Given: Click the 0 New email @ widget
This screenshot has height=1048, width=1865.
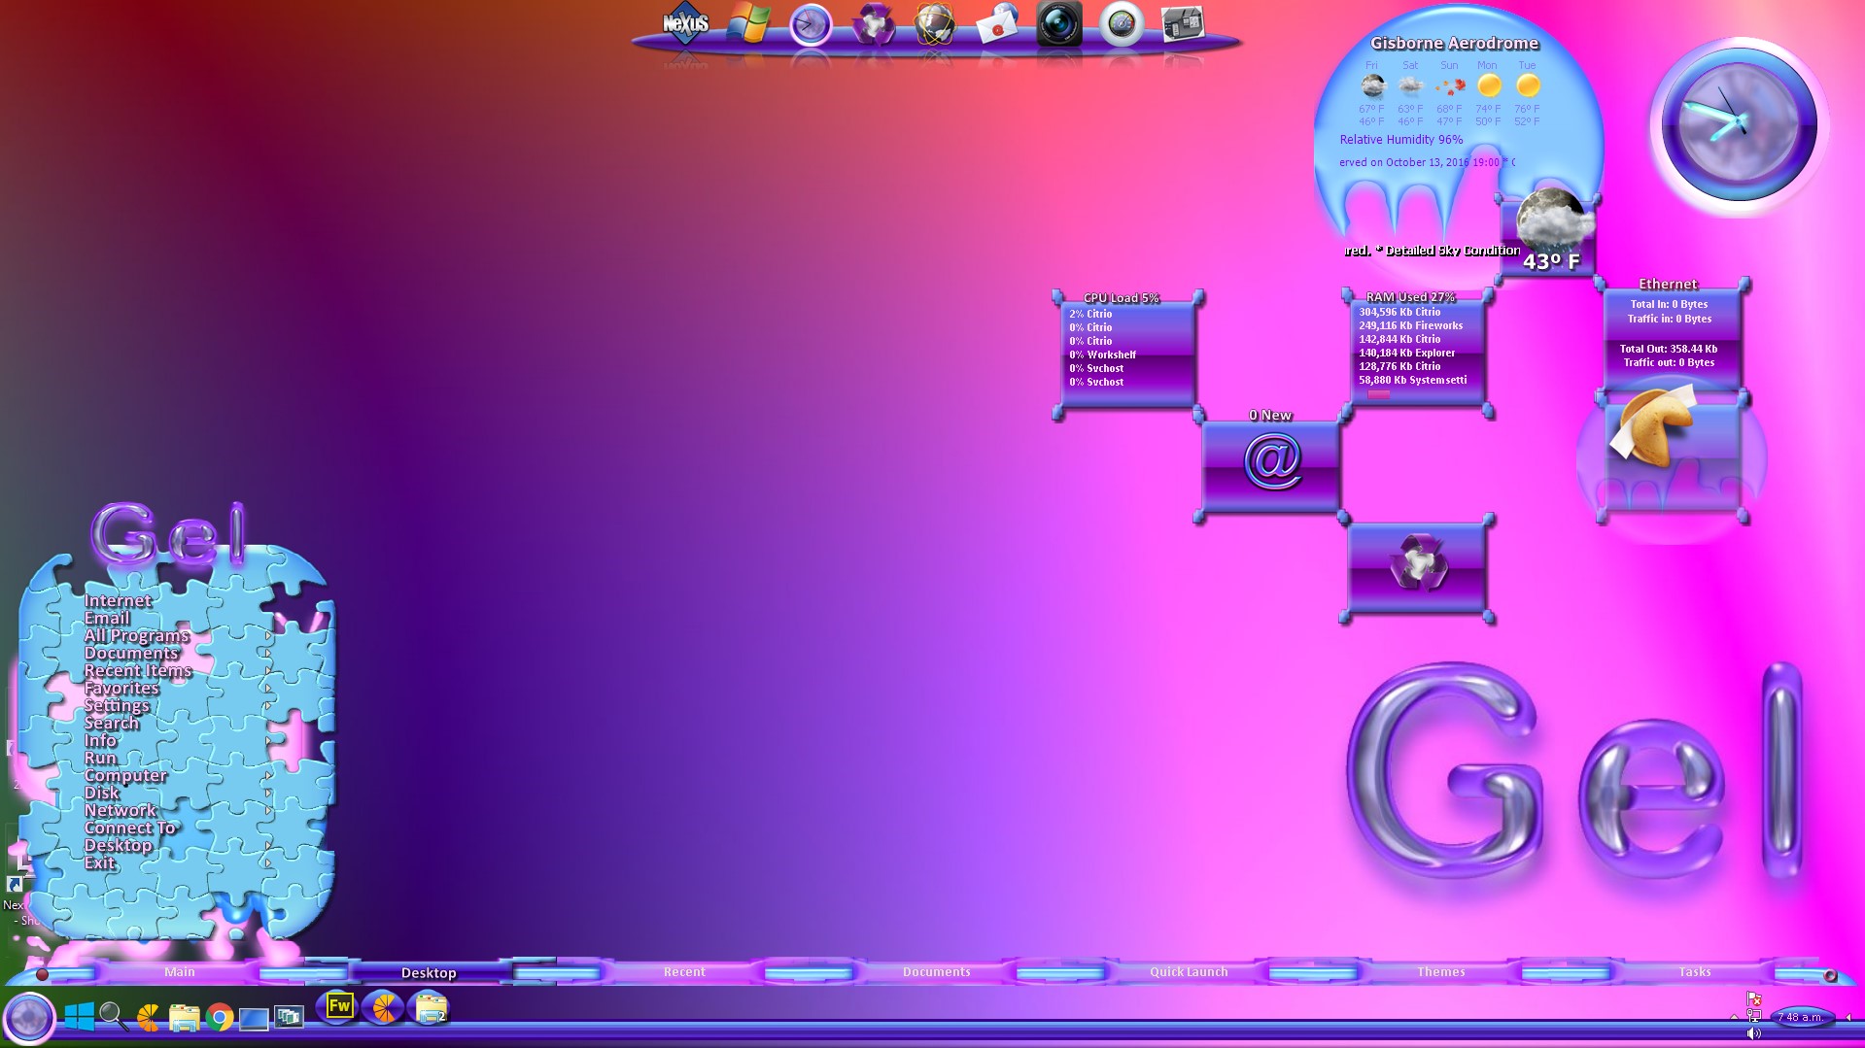Looking at the screenshot, I should pyautogui.click(x=1271, y=461).
